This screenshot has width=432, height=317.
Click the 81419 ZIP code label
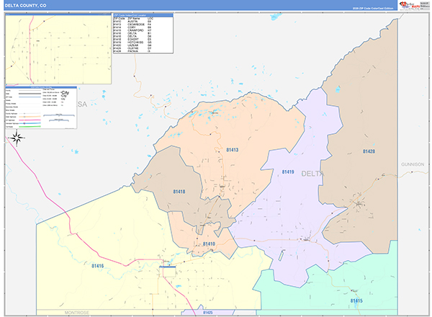click(x=288, y=172)
